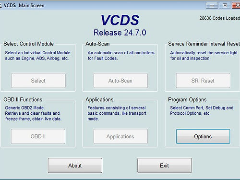Launch the Applications button

click(x=120, y=136)
